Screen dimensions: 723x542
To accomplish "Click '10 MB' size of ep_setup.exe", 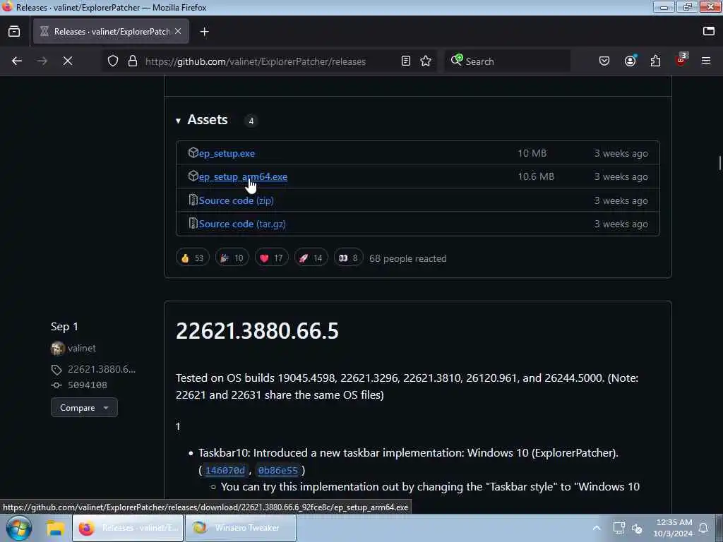I will point(532,153).
